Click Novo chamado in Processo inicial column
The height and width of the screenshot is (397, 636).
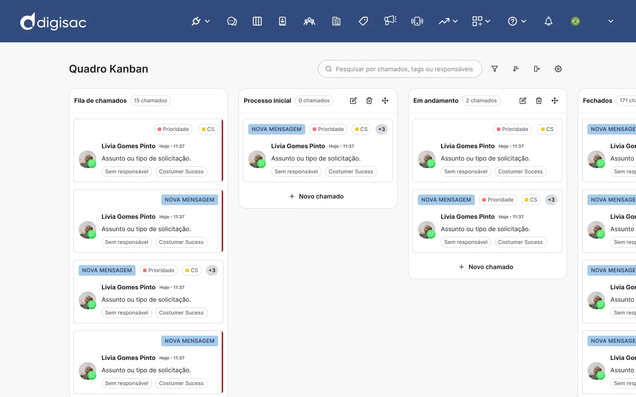[316, 196]
